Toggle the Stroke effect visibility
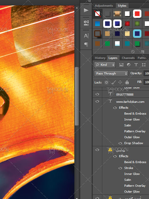Screen dimensions: 149x199 (120, 168)
